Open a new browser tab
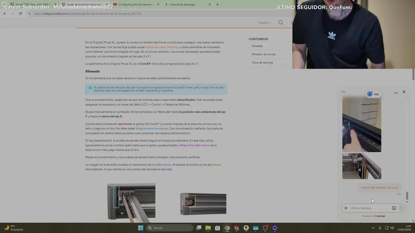The height and width of the screenshot is (233, 415). point(217,5)
